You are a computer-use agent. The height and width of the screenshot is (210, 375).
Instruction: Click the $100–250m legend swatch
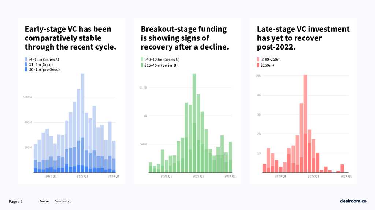(x=258, y=59)
